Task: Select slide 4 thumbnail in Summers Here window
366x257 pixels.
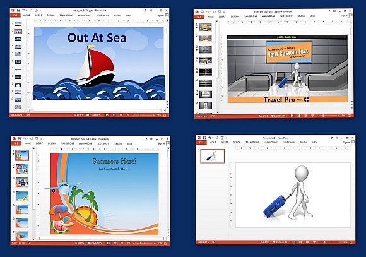Action: pos(22,196)
